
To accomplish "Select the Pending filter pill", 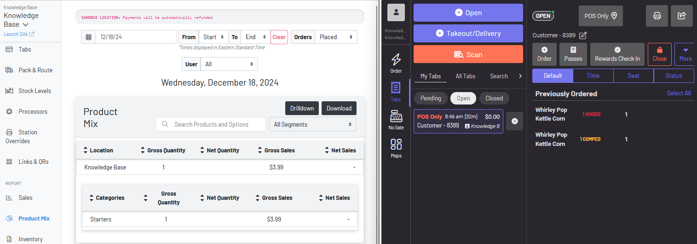I will [x=431, y=98].
